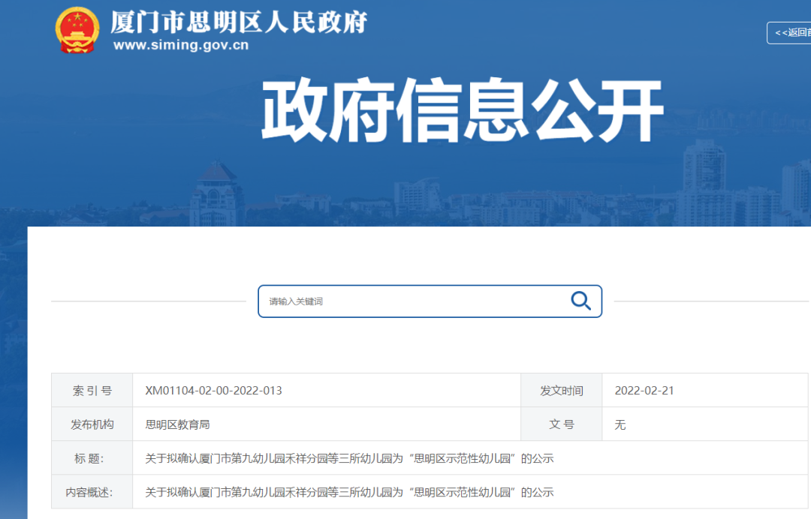The height and width of the screenshot is (519, 811).
Task: Click the magnifying glass search icon
Action: (580, 301)
